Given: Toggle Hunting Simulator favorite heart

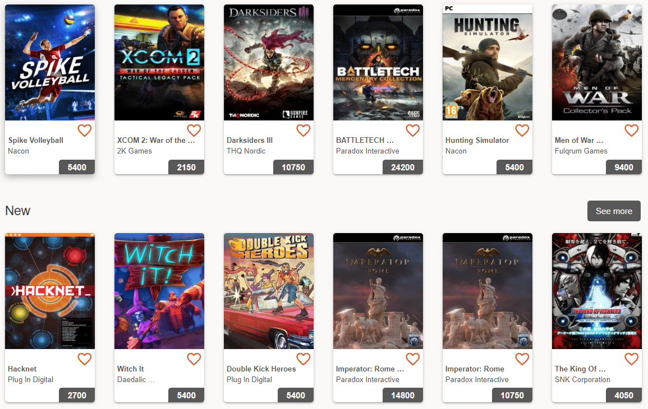Looking at the screenshot, I should [x=522, y=131].
